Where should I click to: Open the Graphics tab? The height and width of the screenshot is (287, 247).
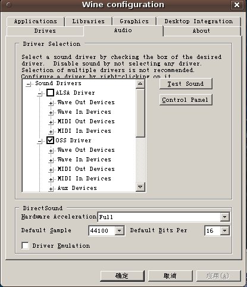(x=135, y=21)
